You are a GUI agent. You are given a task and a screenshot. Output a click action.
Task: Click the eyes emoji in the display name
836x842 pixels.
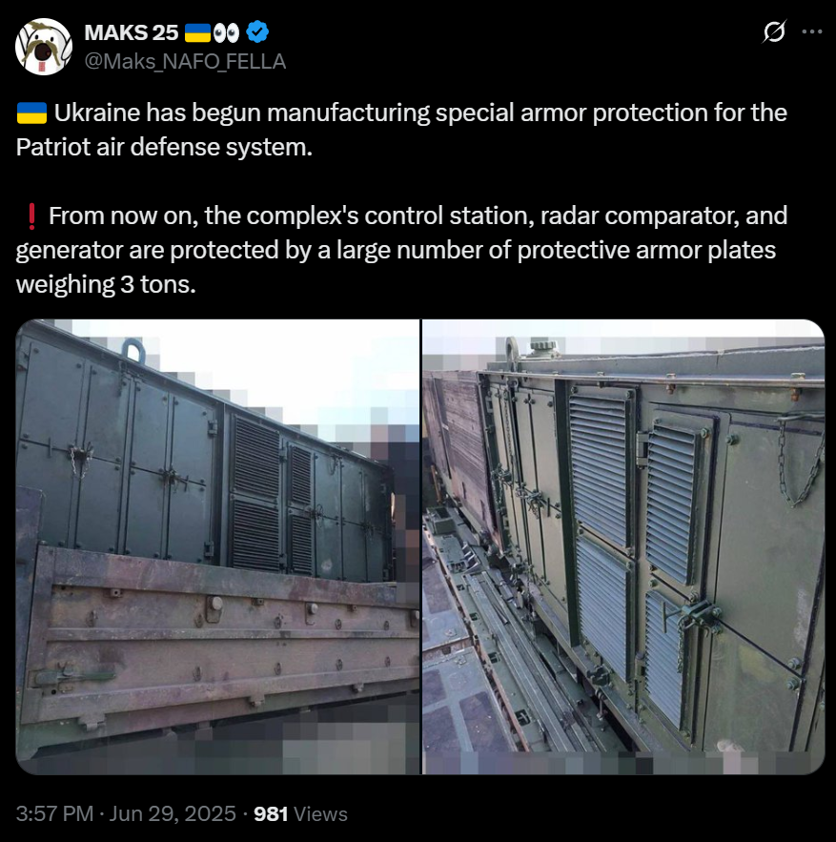click(x=226, y=33)
